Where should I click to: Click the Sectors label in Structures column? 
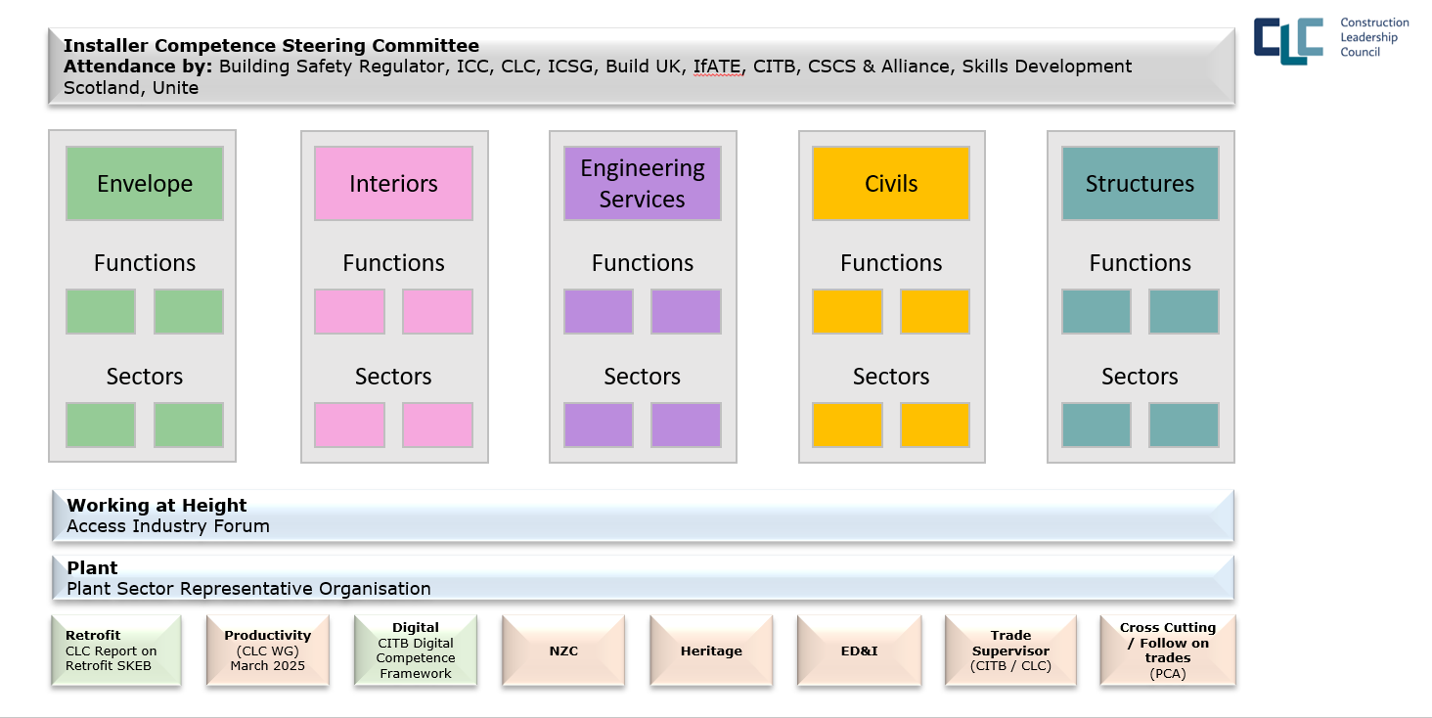(1141, 377)
